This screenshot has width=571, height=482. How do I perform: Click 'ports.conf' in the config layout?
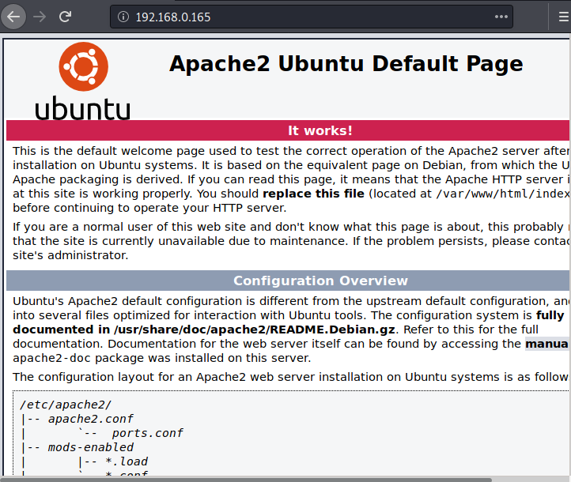coord(147,433)
